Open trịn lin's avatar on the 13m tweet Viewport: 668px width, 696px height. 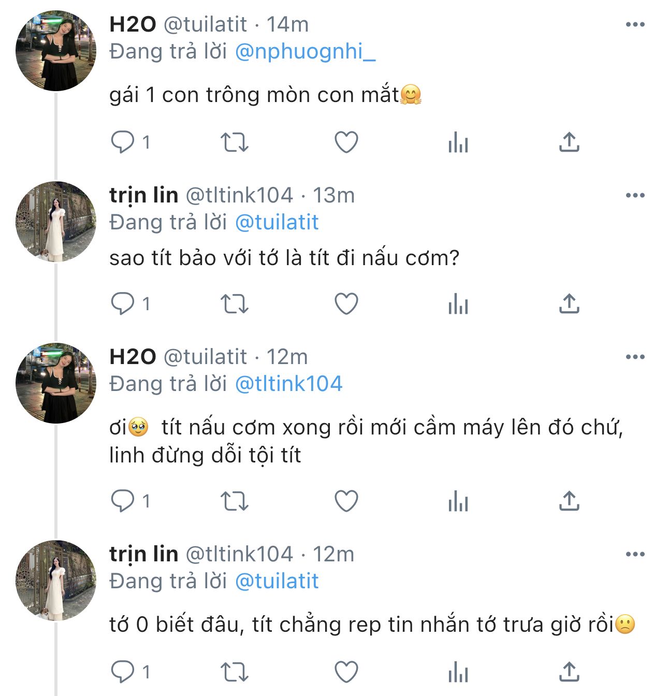tap(56, 222)
